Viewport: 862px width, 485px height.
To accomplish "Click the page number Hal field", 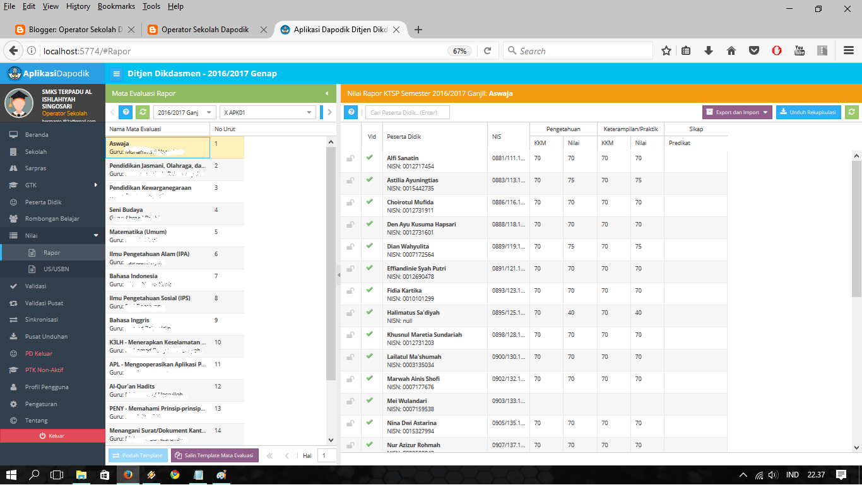I will tap(326, 455).
